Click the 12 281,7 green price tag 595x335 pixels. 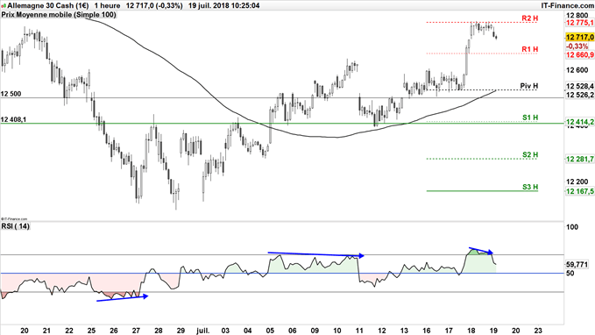pos(580,159)
